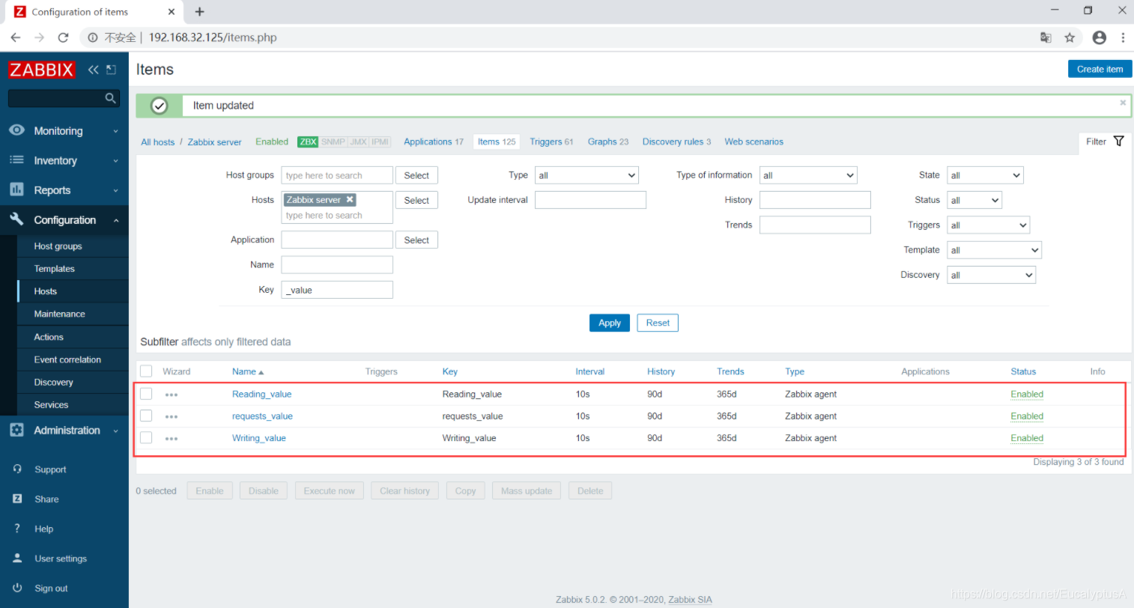This screenshot has width=1134, height=608.
Task: Open the Type dropdown
Action: 586,175
